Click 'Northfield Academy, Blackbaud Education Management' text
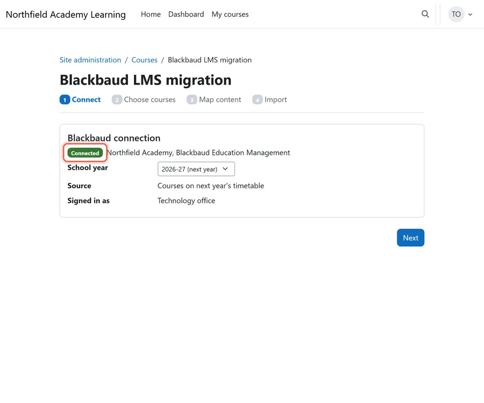The image size is (484, 403). 198,153
